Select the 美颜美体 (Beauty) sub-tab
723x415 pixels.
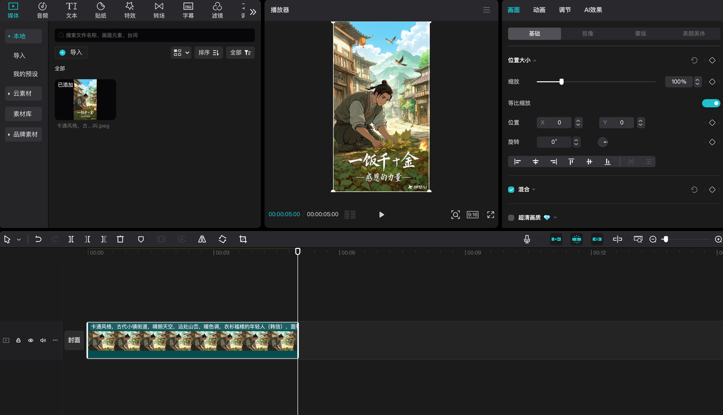click(694, 34)
